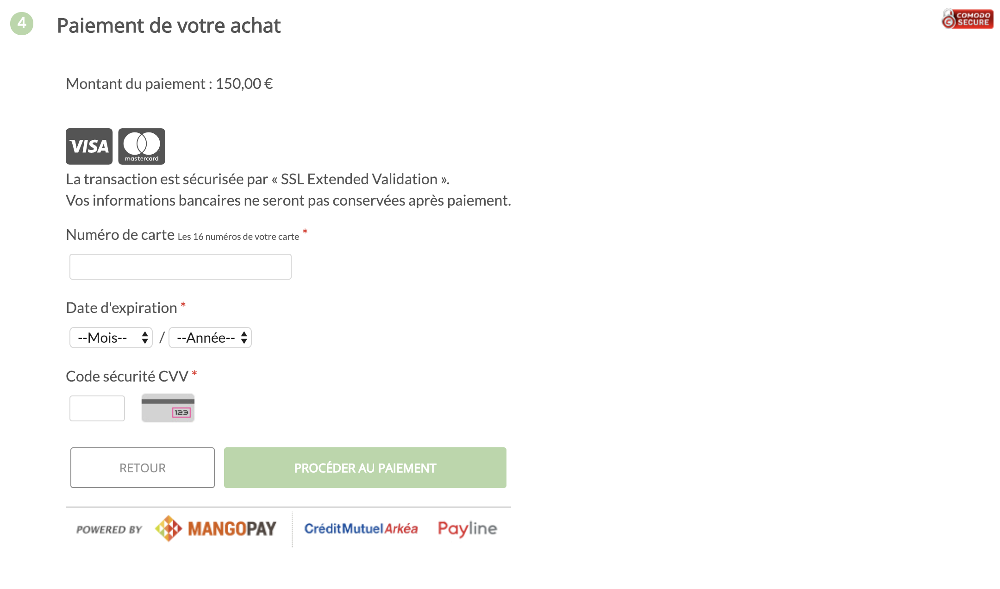Screen dimensions: 1000x589
Task: Open the Année expiration dropdown
Action: 210,338
